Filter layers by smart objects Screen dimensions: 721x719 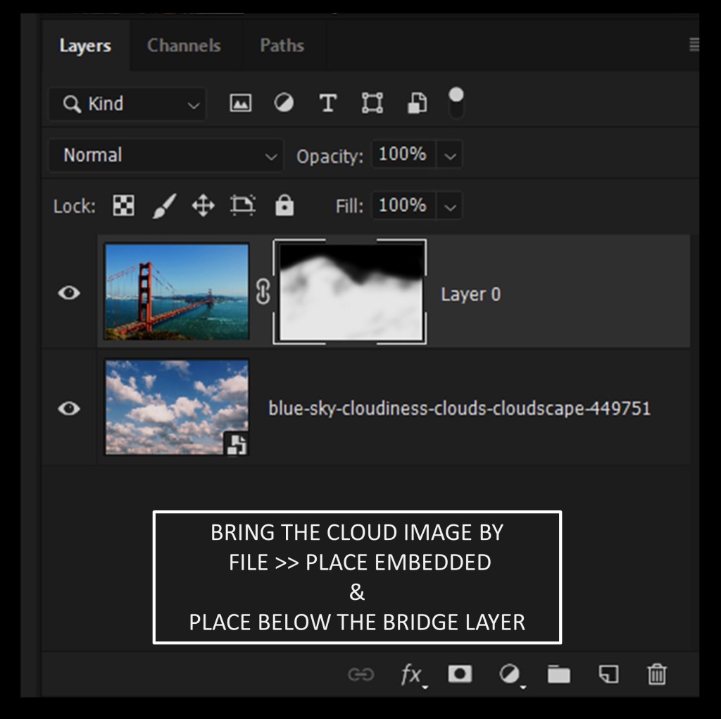(417, 104)
